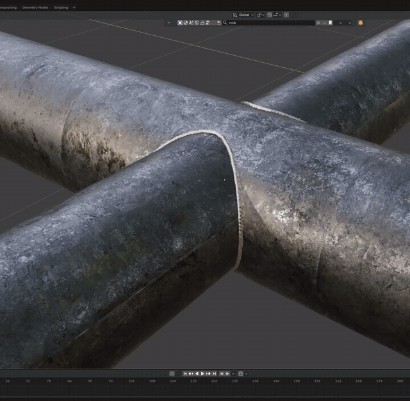Open the pivot point dropdown with link icon
Screen dimensions: 410x401
coord(261,15)
